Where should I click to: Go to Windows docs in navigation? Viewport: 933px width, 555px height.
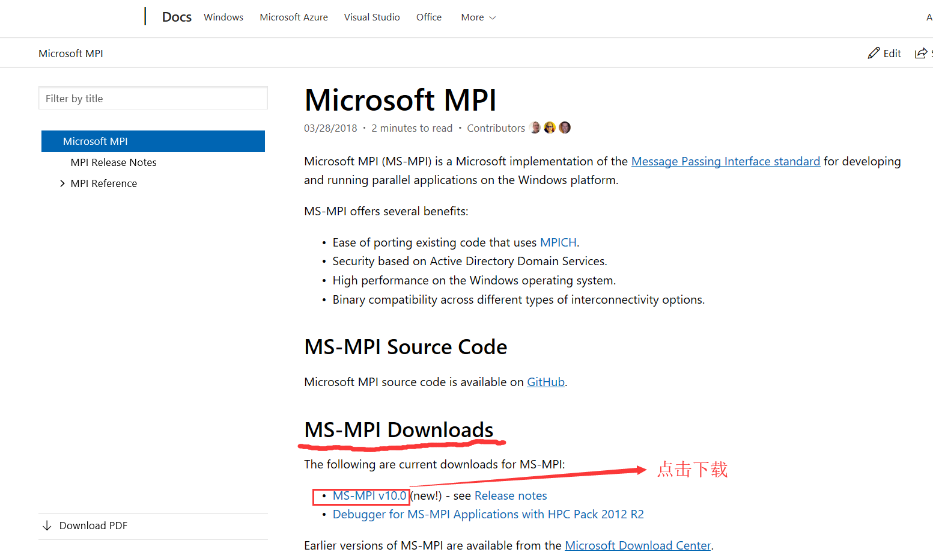coord(223,17)
